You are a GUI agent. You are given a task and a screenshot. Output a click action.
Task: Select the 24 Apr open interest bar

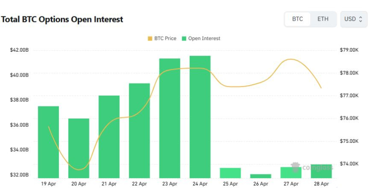tap(200, 117)
